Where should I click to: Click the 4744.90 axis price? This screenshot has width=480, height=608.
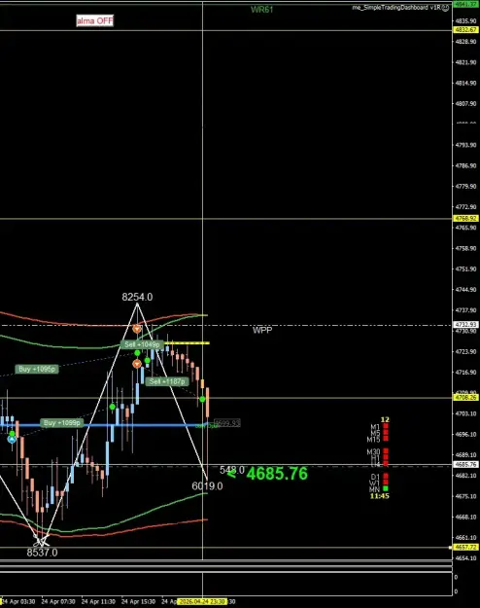(x=465, y=290)
